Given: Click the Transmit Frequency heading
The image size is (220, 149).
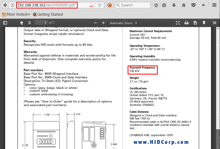Looking at the screenshot, I should coord(142,68).
